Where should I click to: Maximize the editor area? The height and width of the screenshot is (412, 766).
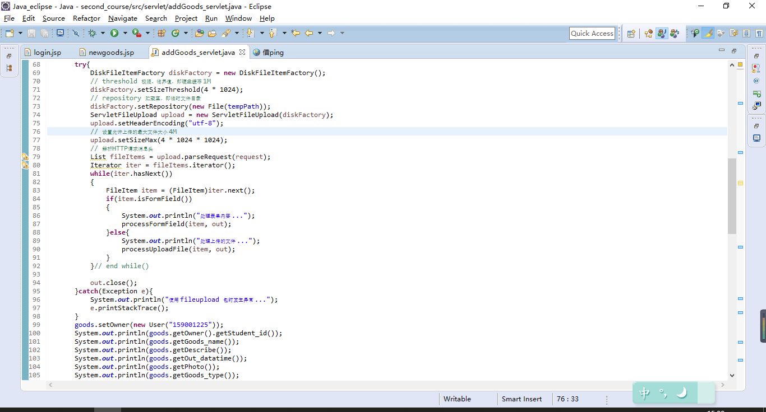pos(734,51)
